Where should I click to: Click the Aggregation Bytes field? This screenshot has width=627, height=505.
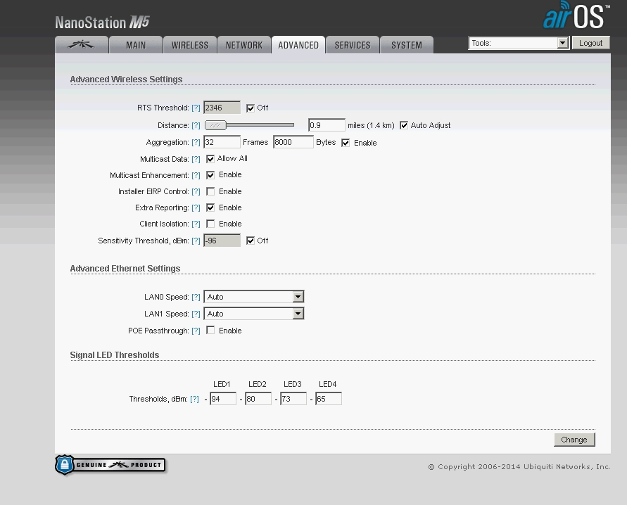(x=293, y=142)
